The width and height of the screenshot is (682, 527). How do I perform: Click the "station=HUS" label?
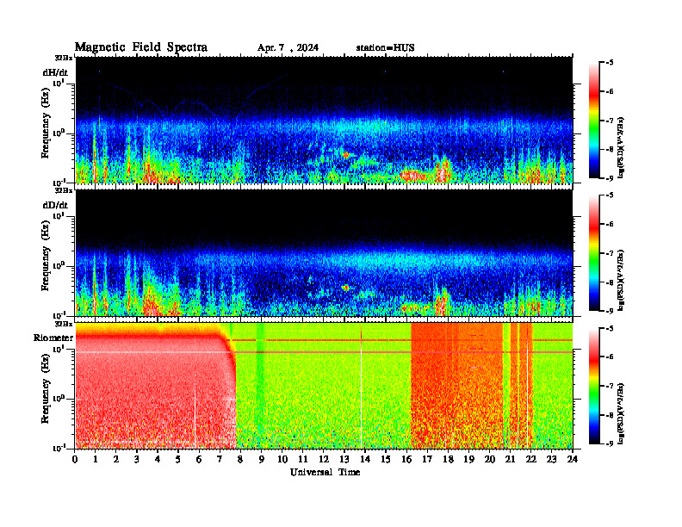tap(385, 48)
